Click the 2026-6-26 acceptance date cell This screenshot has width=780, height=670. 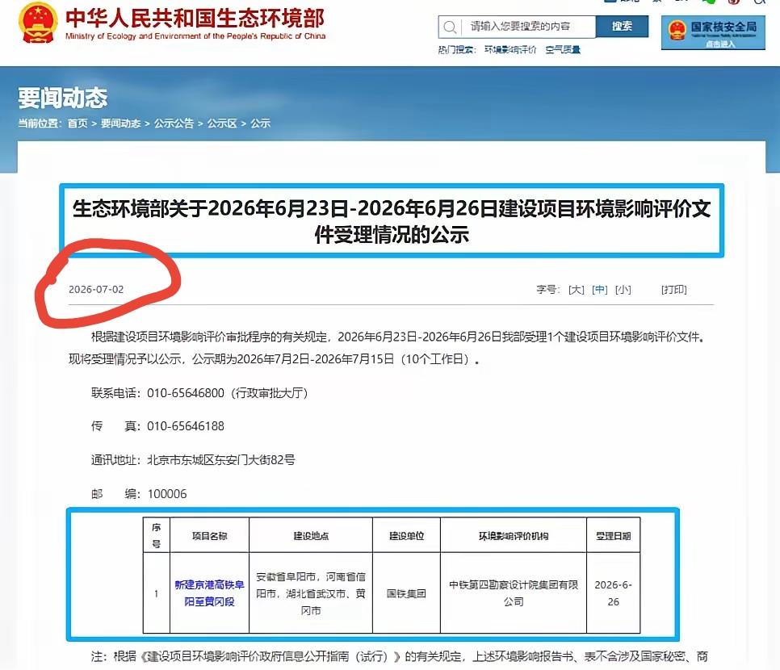614,593
